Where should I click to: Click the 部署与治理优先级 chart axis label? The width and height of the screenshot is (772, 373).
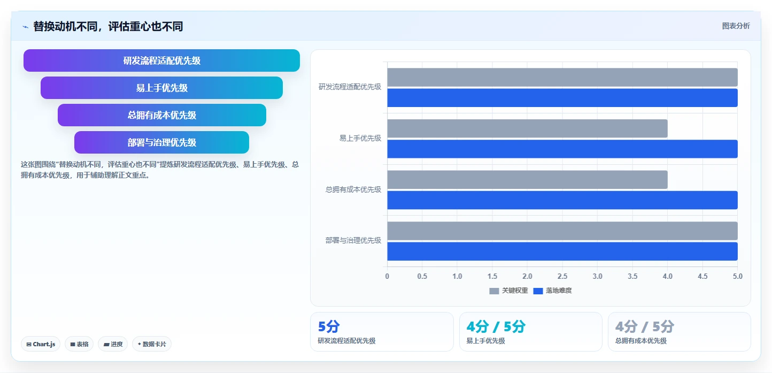coord(353,240)
